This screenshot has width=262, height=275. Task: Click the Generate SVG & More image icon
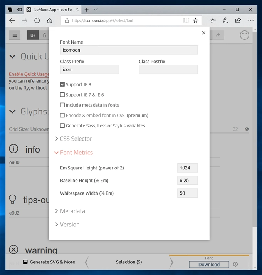25,262
